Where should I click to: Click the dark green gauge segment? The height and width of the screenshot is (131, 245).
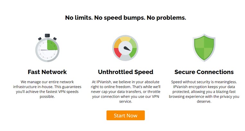(133, 52)
